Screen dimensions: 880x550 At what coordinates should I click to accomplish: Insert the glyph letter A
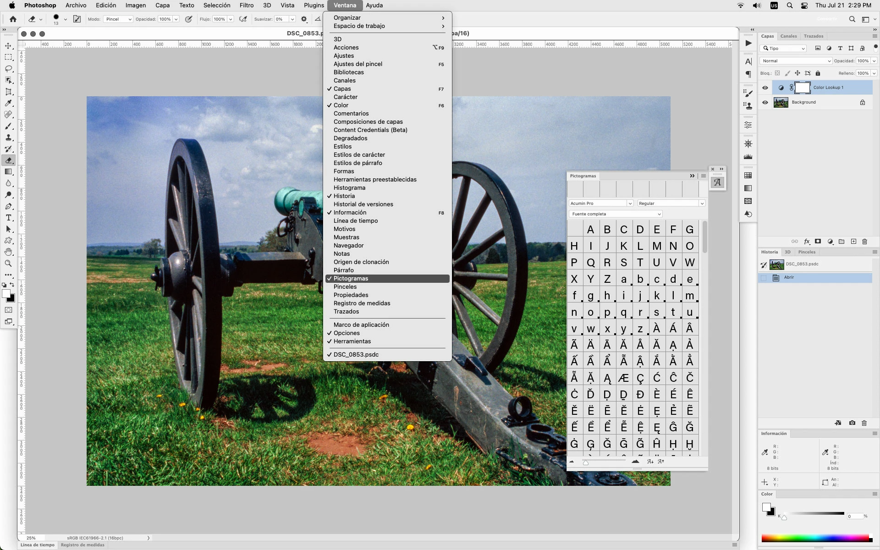[x=590, y=230]
